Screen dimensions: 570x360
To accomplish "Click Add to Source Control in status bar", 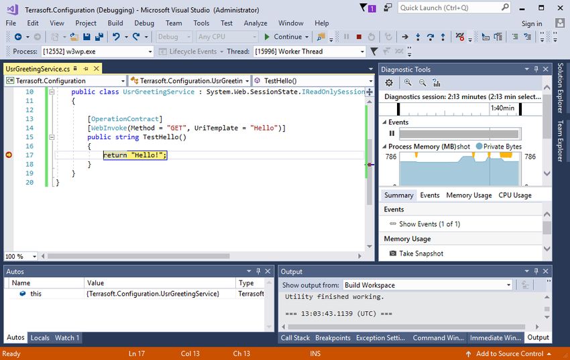I will pos(509,354).
